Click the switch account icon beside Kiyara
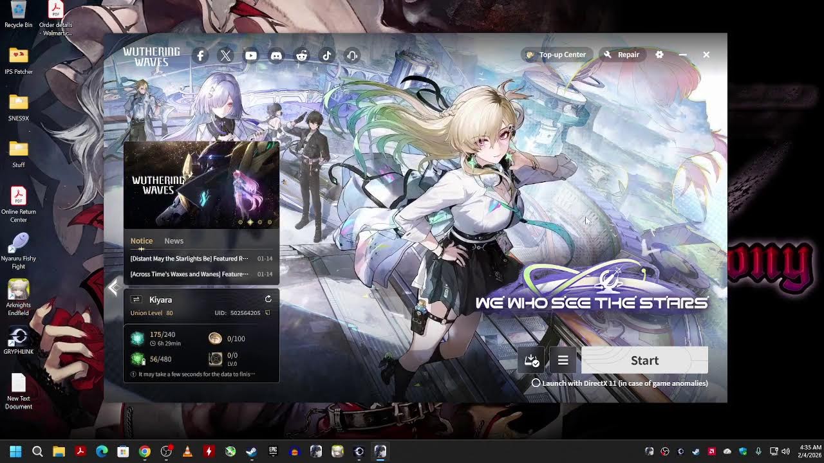This screenshot has width=824, height=463. 136,300
